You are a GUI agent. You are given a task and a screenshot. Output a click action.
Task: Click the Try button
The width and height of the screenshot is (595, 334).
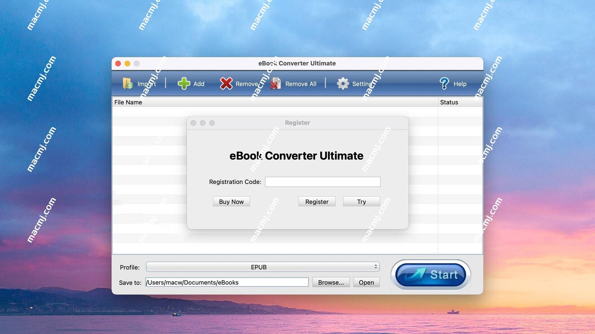(x=361, y=202)
